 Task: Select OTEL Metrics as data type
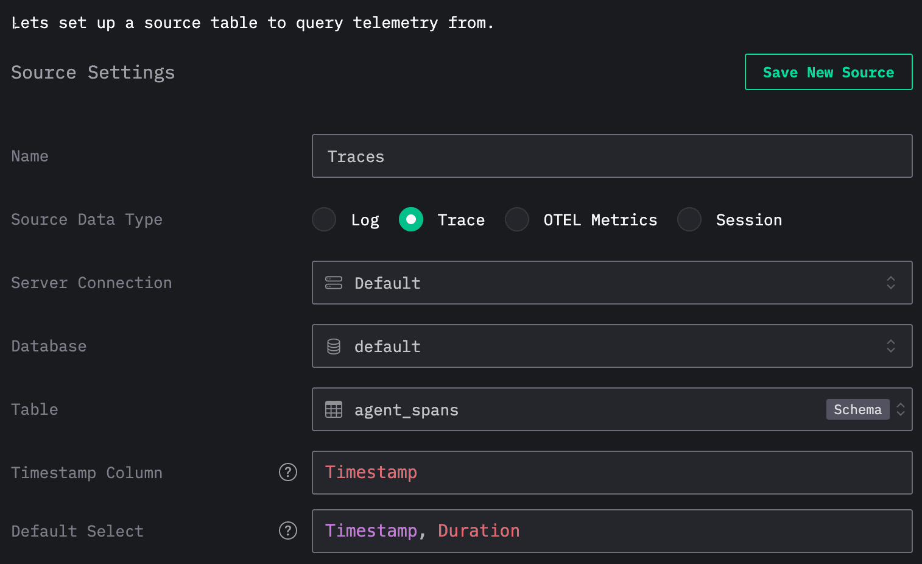click(517, 219)
